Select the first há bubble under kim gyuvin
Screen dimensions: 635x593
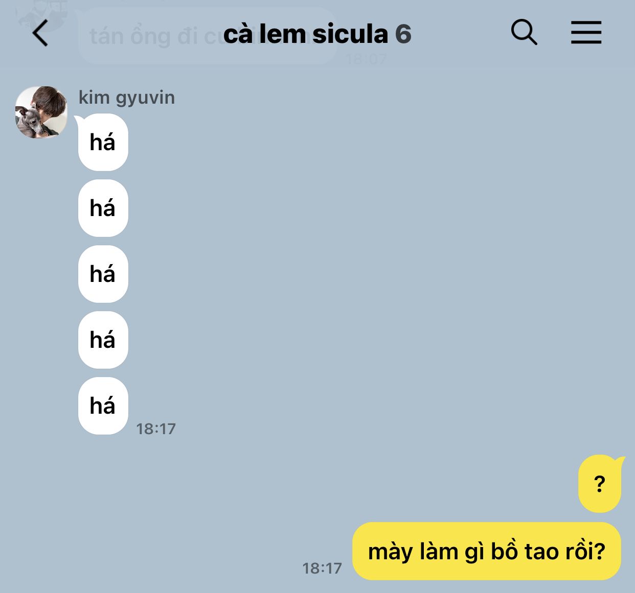(103, 142)
